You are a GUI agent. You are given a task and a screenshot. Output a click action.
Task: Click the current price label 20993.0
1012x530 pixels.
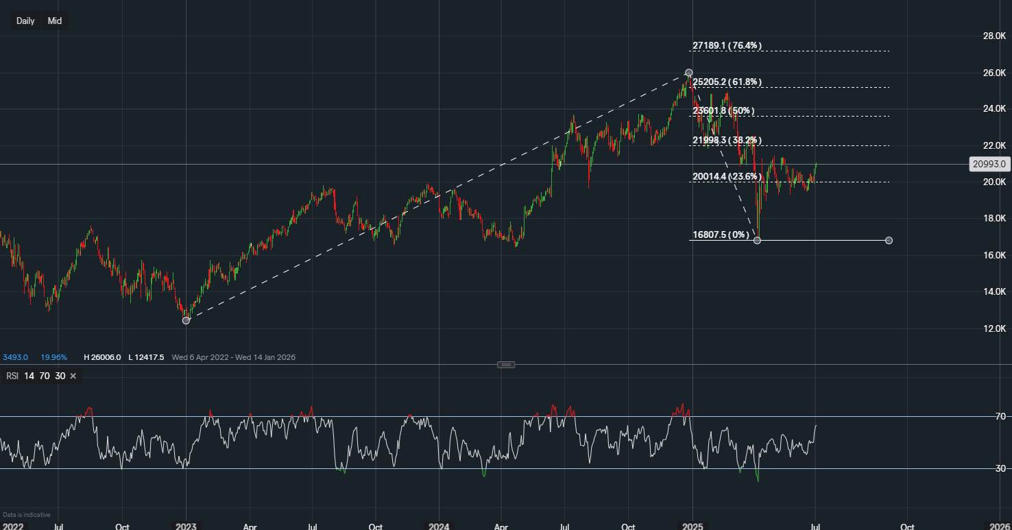coord(989,164)
